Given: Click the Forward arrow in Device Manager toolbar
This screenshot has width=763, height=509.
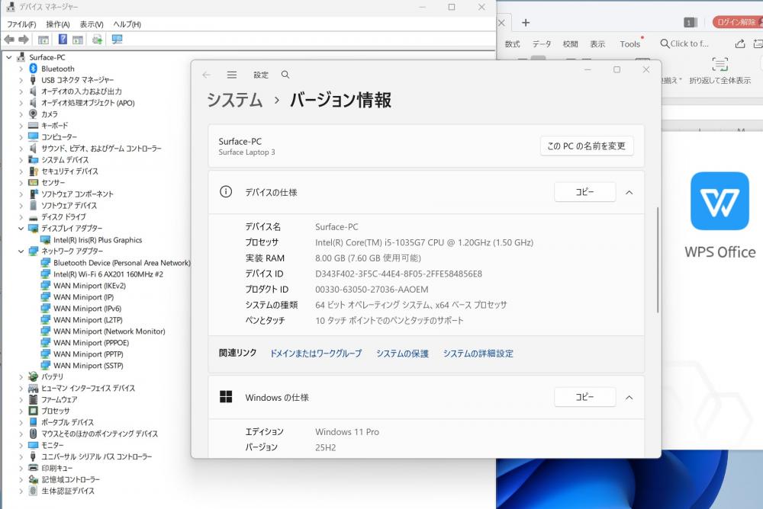Looking at the screenshot, I should 24,40.
